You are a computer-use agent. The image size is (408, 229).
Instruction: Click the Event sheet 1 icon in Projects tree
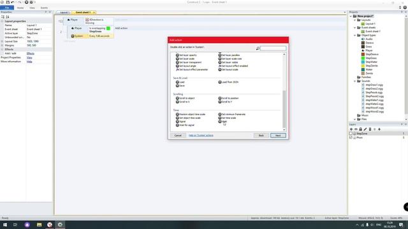(363, 31)
